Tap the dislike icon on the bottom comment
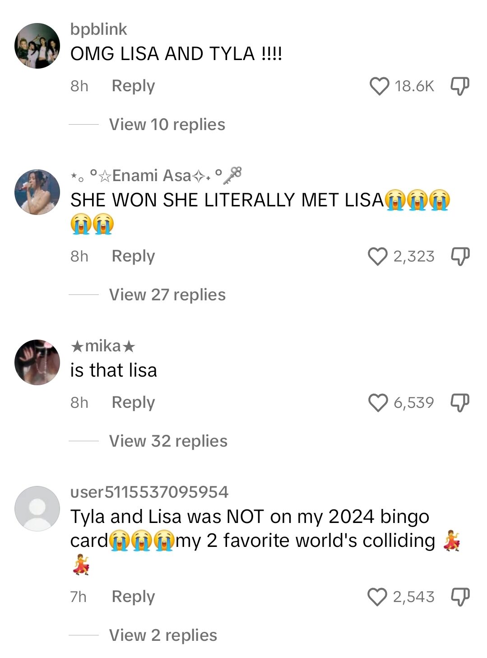This screenshot has height=658, width=487. tap(459, 596)
